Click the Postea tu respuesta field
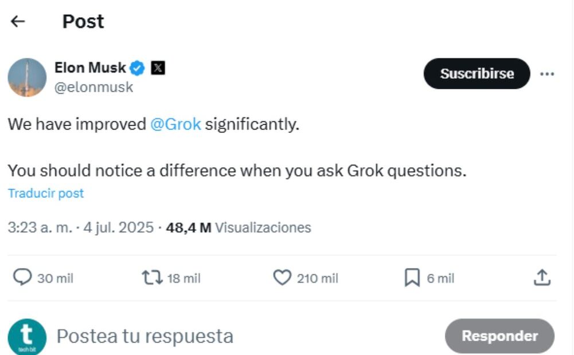Screen dimensions: 574x355 click(x=145, y=336)
